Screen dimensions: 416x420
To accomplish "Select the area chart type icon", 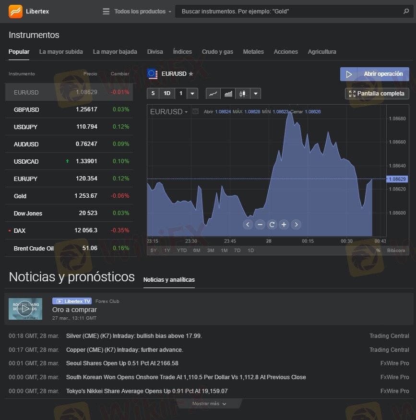I will tap(228, 94).
